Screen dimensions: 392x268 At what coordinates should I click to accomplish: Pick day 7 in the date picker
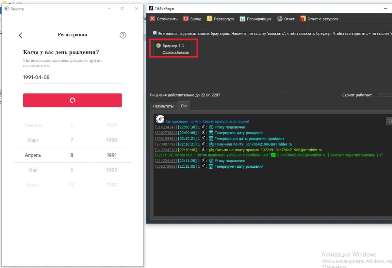click(x=72, y=140)
